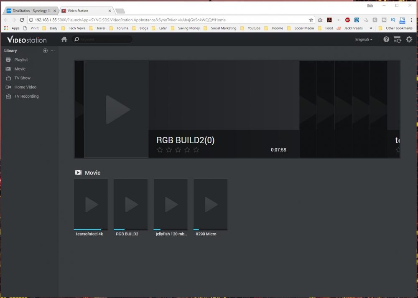The width and height of the screenshot is (418, 298).
Task: Open the Tech News bookmark folder
Action: pyautogui.click(x=73, y=28)
